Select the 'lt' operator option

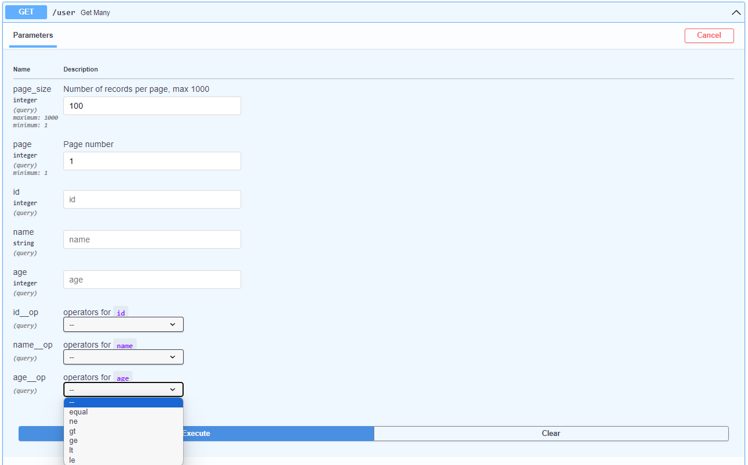pos(123,450)
